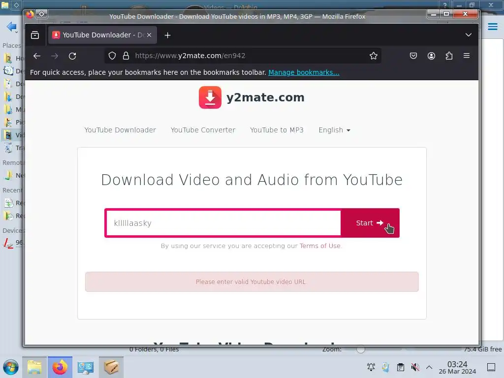504x378 pixels.
Task: Click the Start button
Action: [370, 223]
